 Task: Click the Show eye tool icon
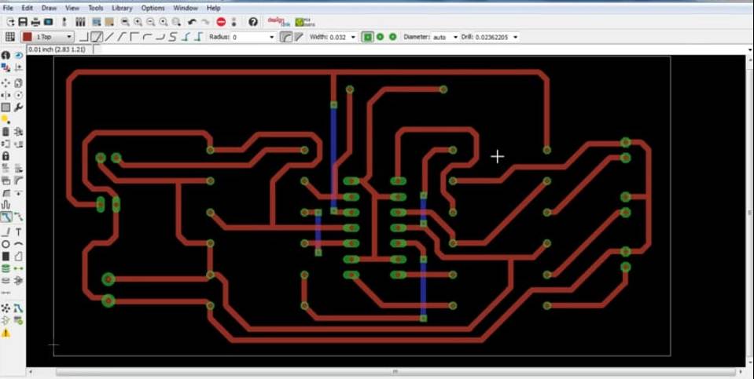[18, 55]
